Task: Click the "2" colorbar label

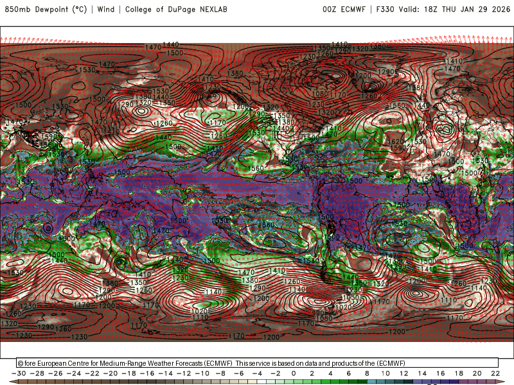Action: [x=312, y=373]
